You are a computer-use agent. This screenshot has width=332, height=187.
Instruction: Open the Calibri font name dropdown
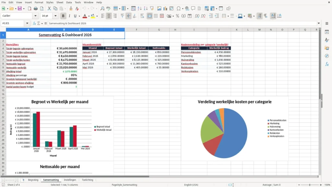coord(35,16)
